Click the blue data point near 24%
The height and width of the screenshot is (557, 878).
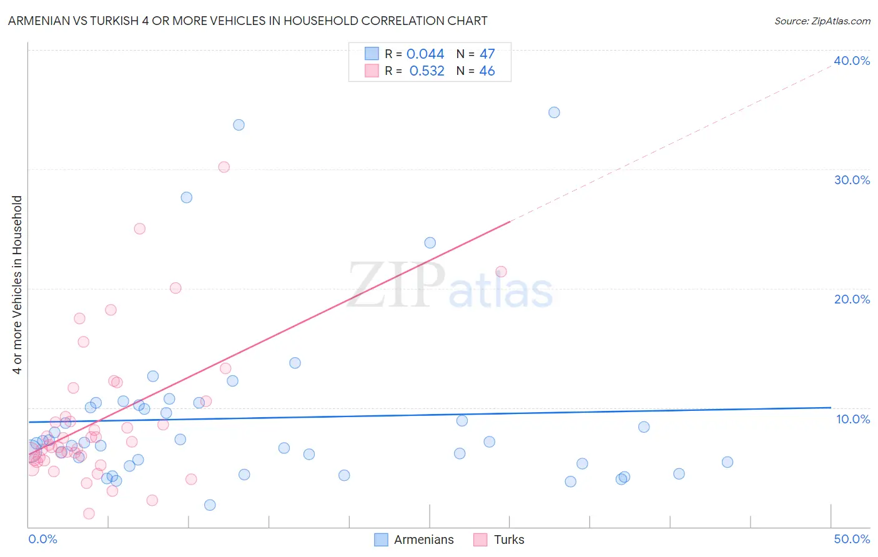(x=430, y=242)
